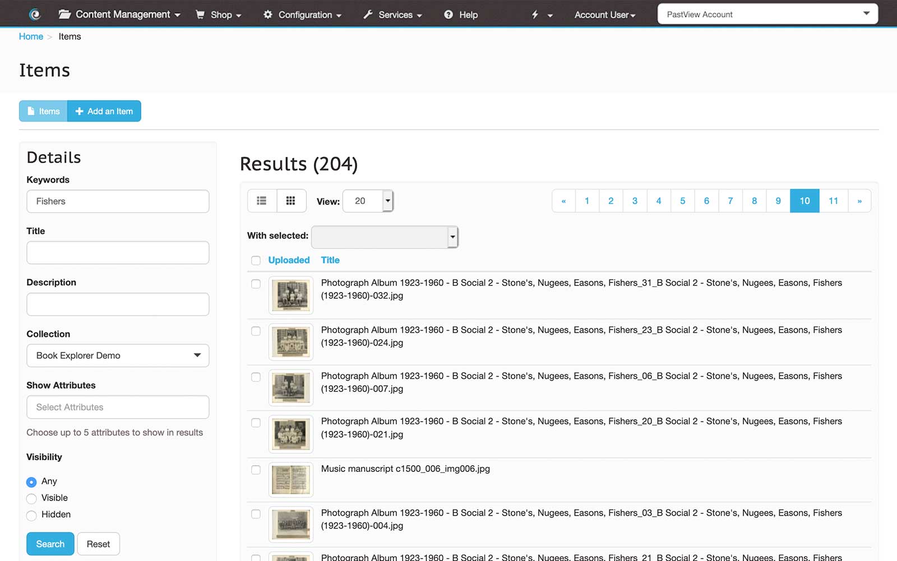
Task: Click the Keywords field containing Fishers
Action: tap(118, 201)
